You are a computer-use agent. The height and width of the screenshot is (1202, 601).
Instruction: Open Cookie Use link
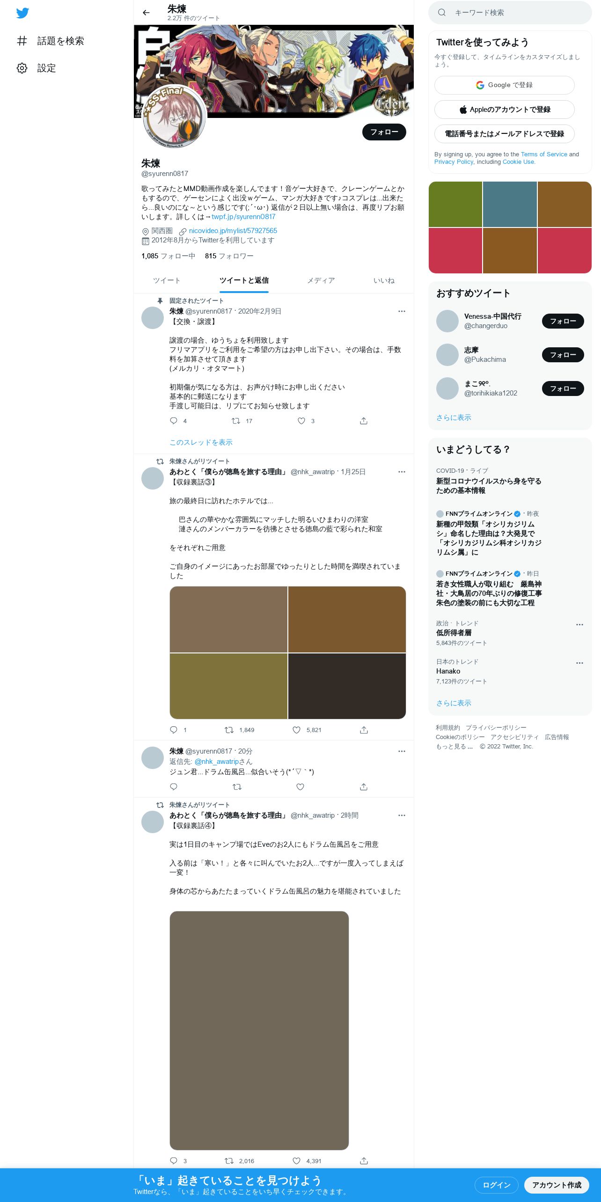(518, 162)
